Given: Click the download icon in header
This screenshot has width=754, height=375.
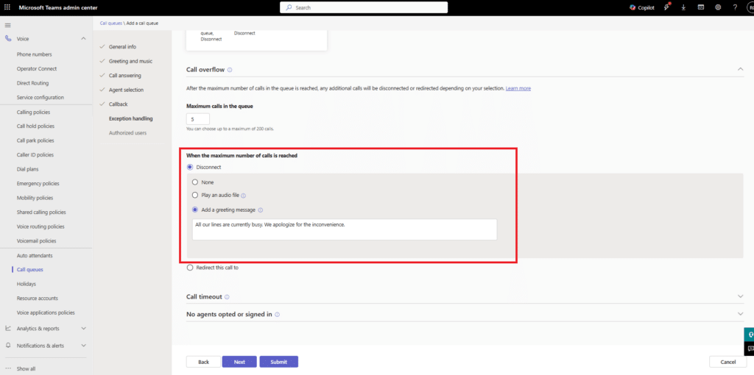Looking at the screenshot, I should coord(684,7).
